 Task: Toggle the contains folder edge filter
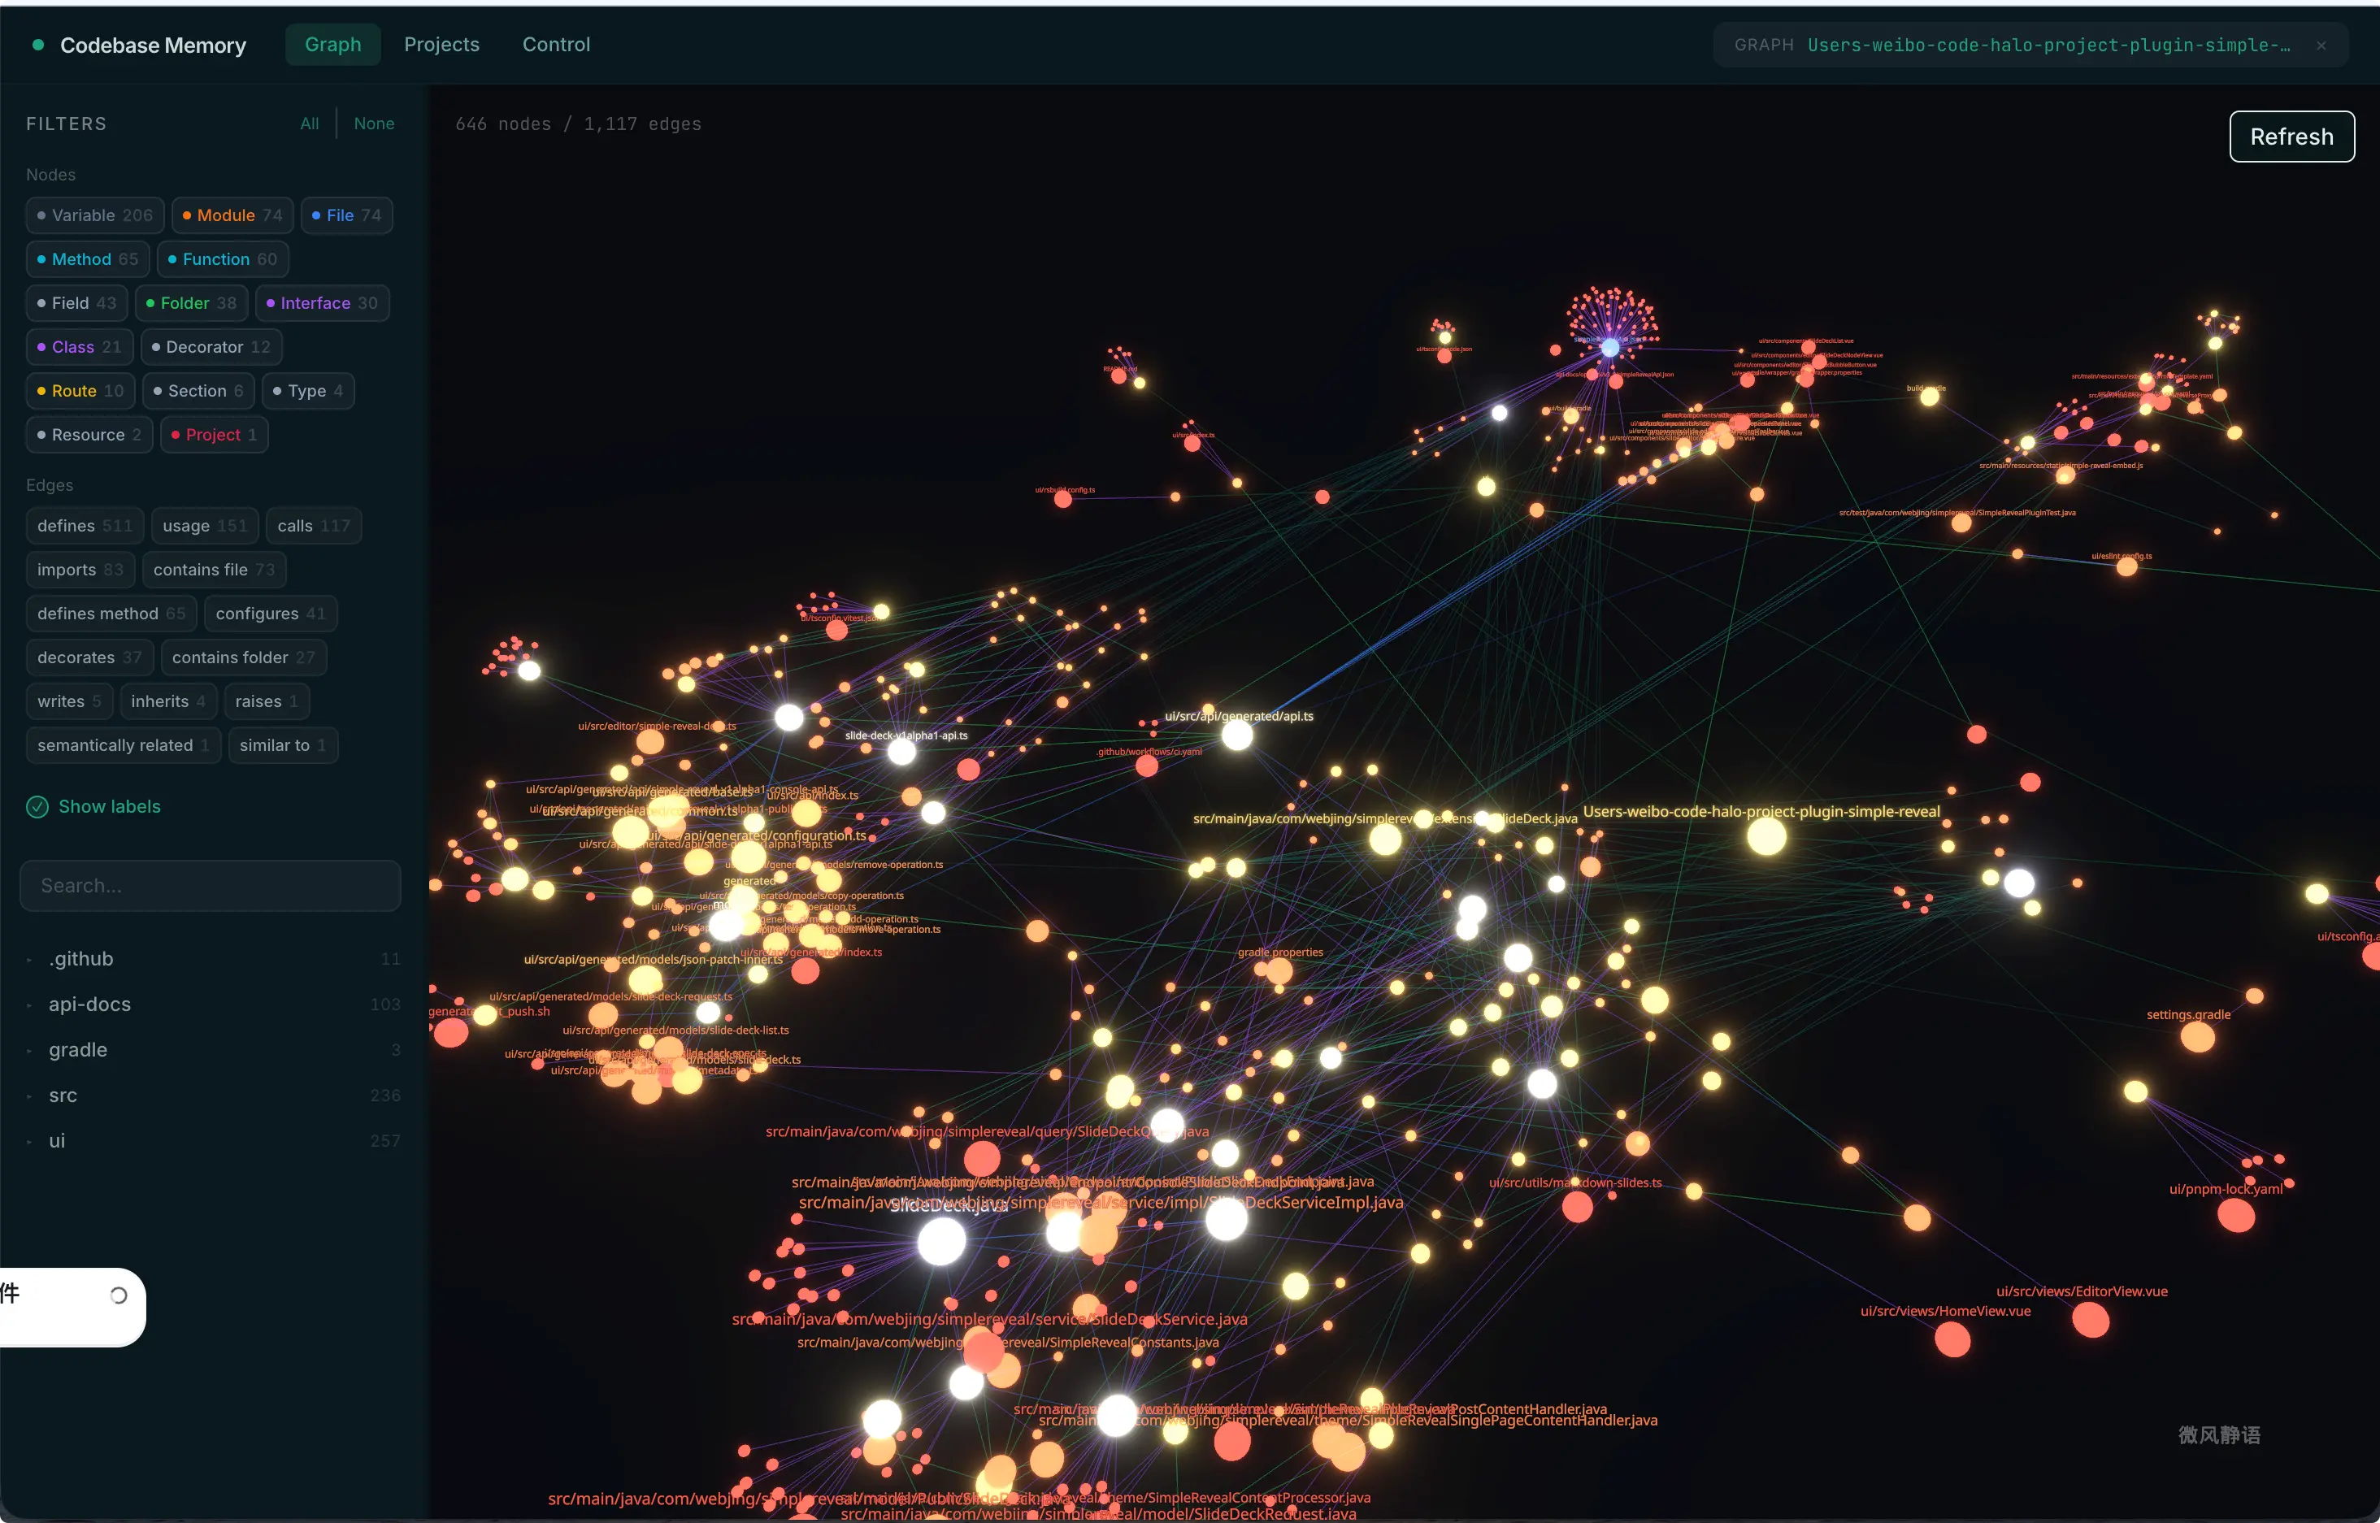pos(243,657)
